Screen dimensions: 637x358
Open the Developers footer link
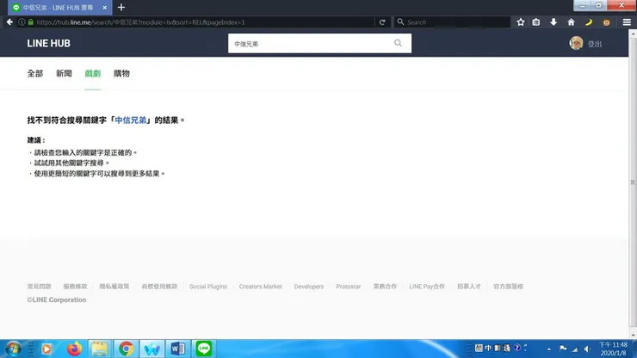(309, 287)
